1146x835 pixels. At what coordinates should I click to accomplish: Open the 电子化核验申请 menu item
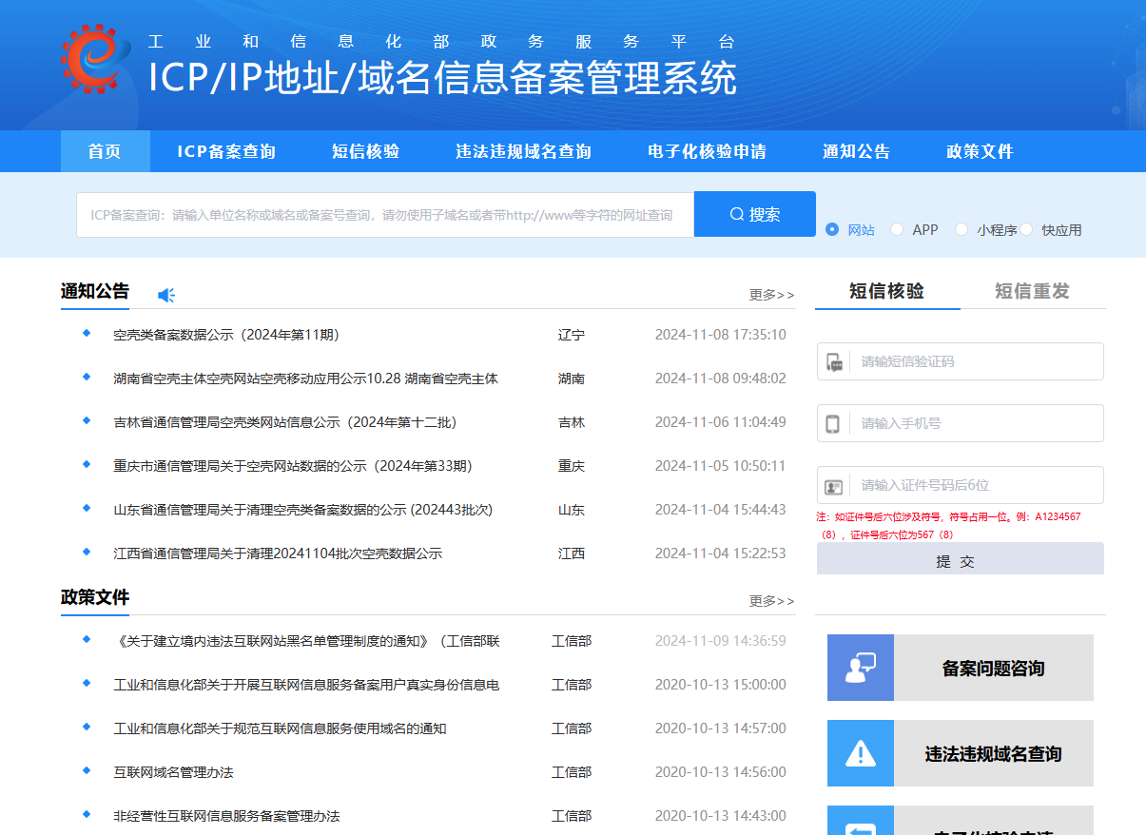click(707, 151)
